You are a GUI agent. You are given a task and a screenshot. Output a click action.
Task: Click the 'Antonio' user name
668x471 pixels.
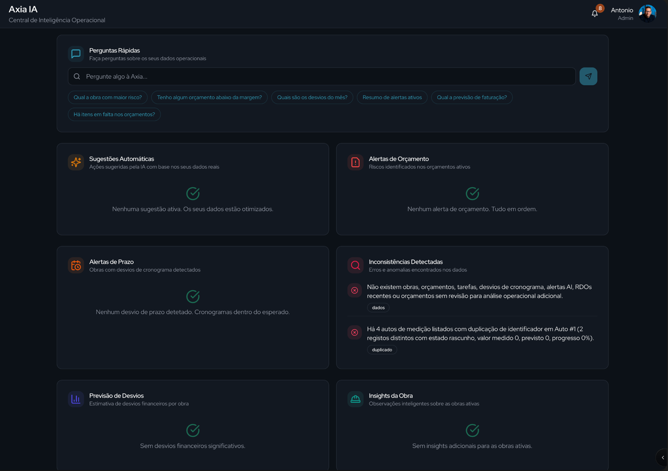(622, 10)
